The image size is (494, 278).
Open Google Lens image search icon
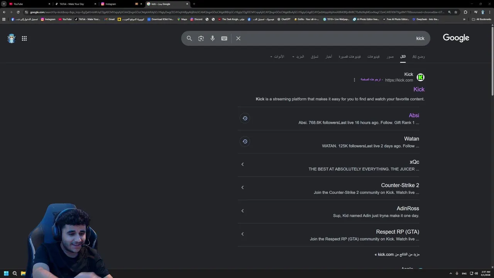point(201,38)
